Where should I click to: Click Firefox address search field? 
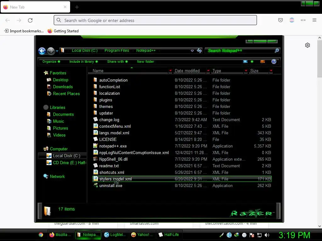155,20
